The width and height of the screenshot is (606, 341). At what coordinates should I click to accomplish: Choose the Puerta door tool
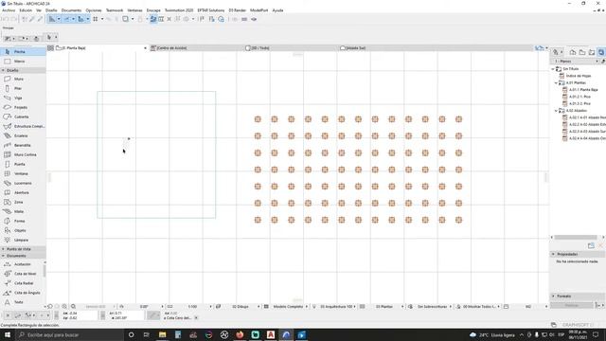point(23,164)
